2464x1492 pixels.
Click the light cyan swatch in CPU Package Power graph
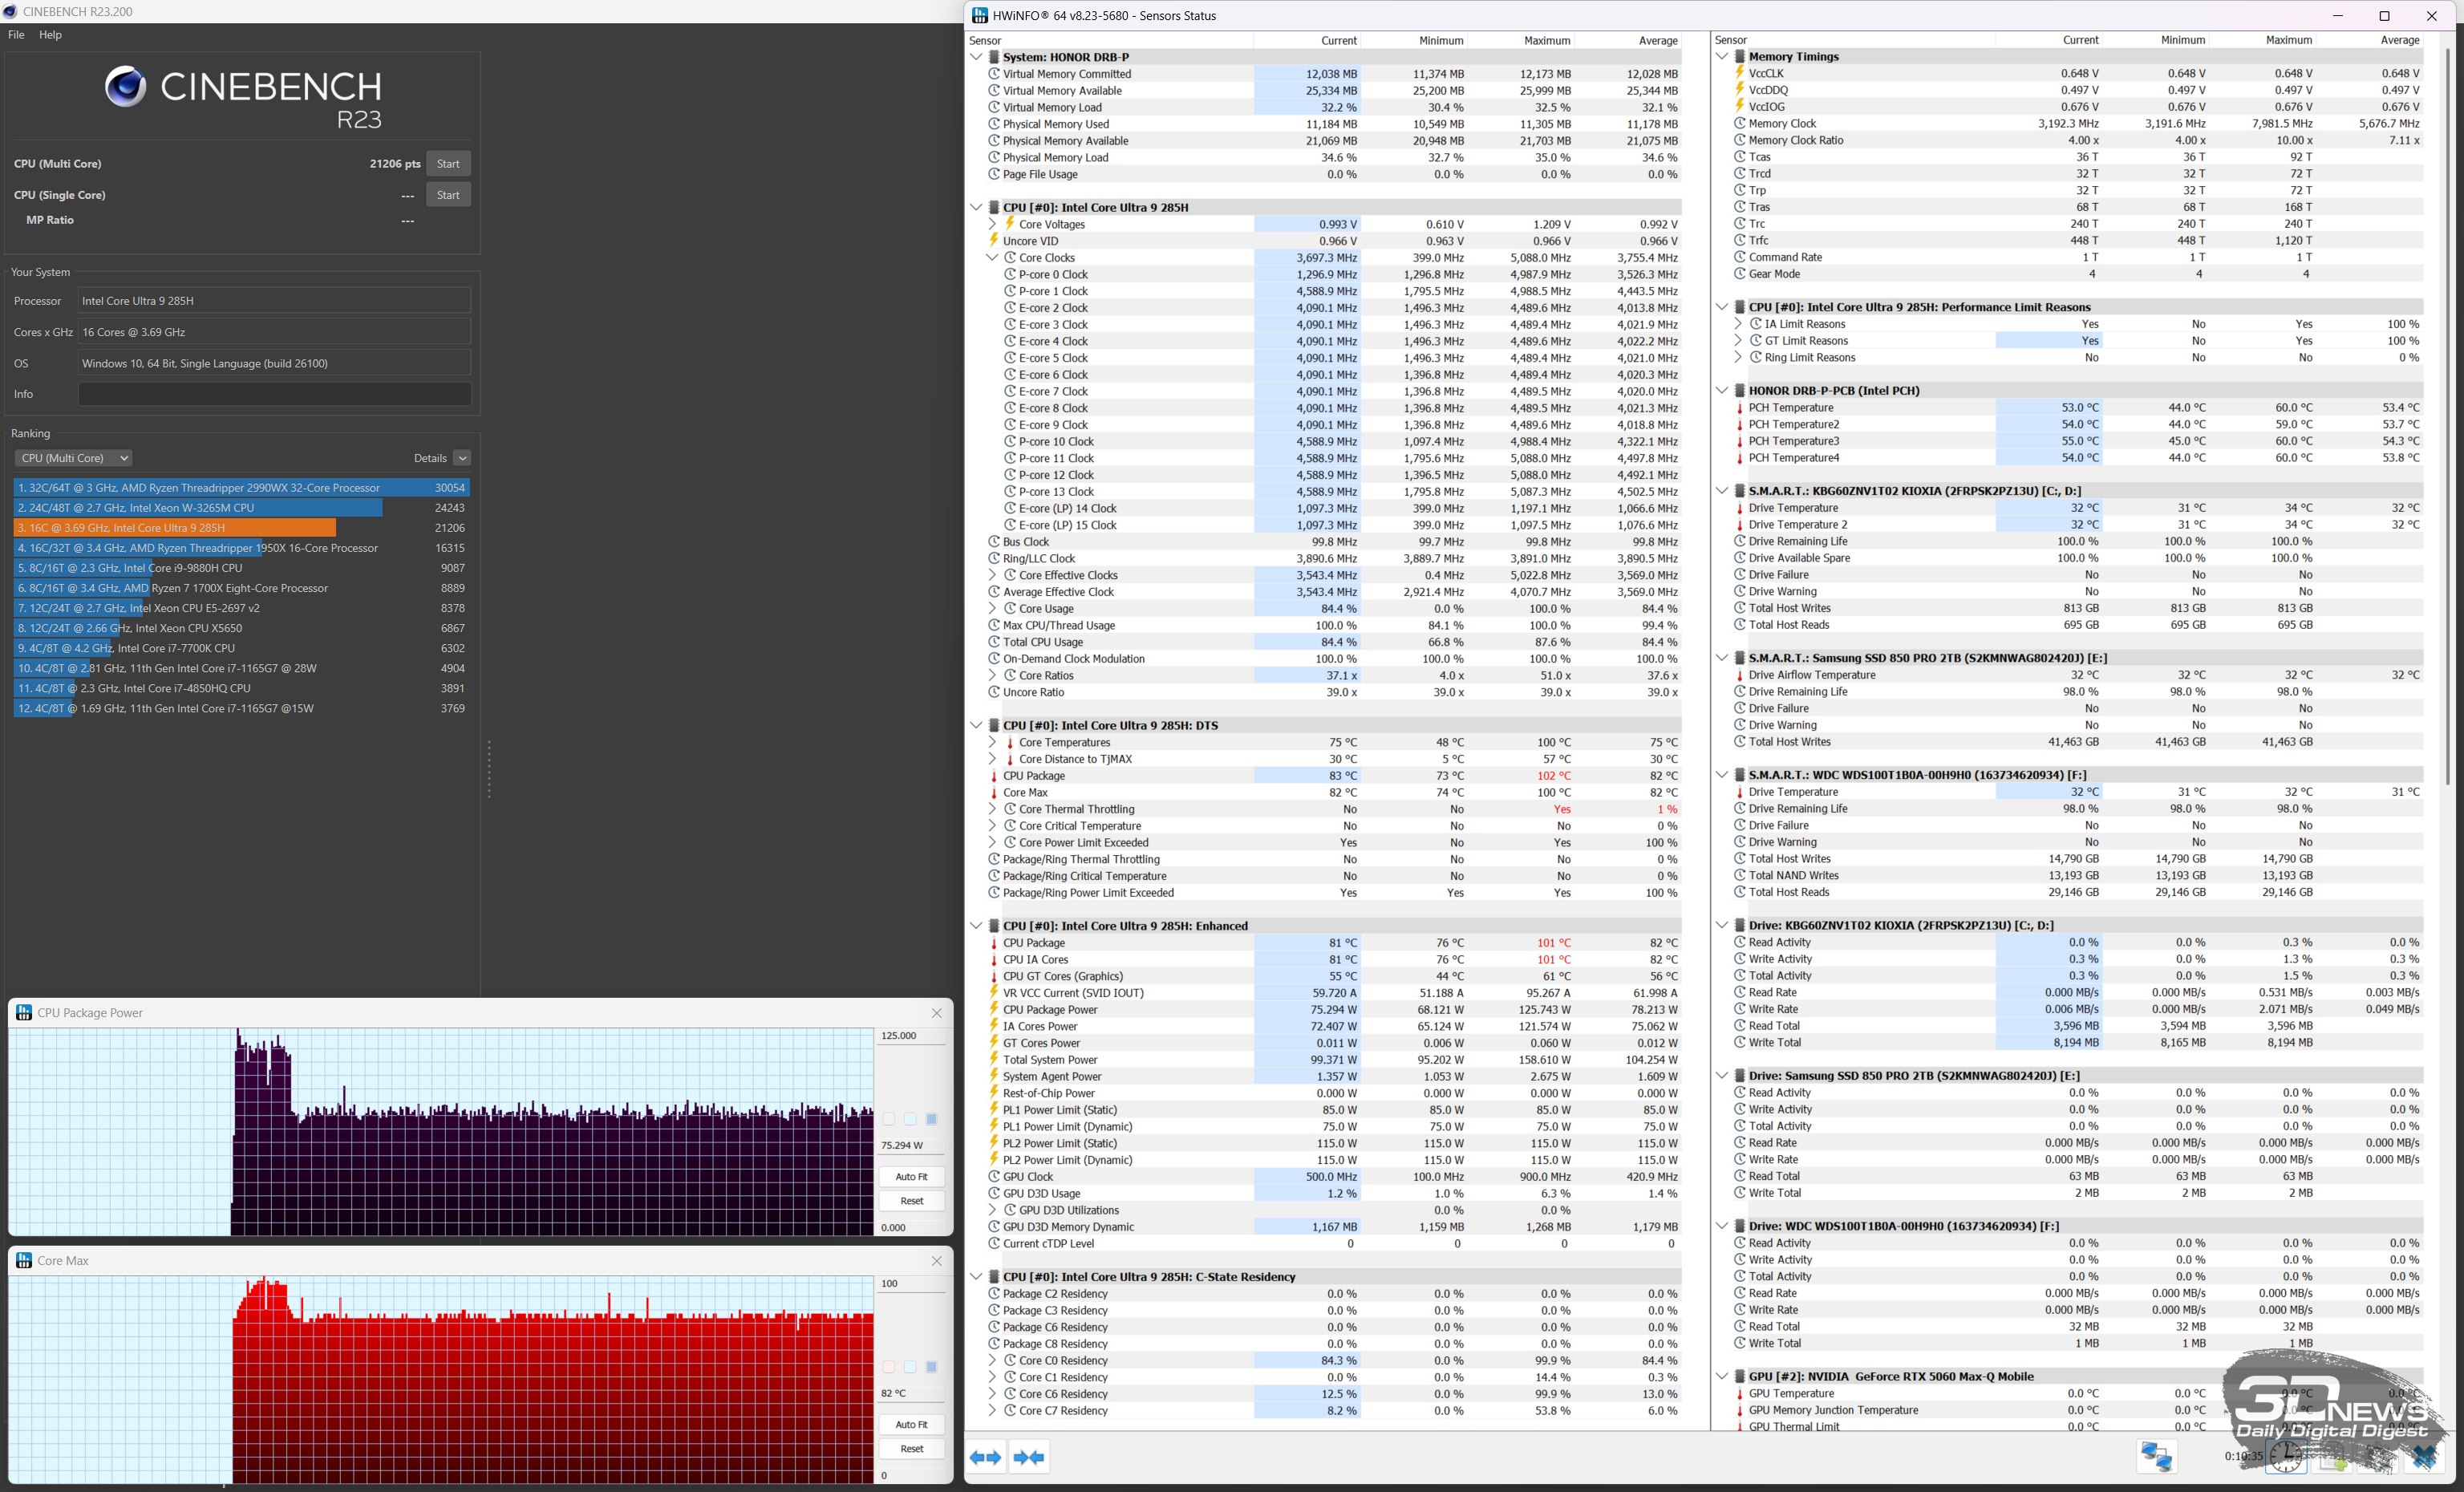[x=910, y=1119]
